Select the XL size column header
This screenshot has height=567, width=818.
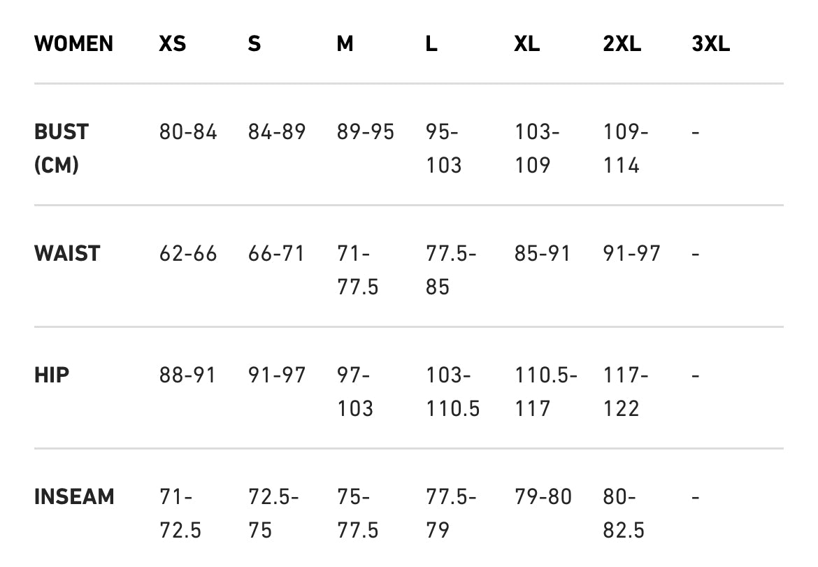(526, 44)
